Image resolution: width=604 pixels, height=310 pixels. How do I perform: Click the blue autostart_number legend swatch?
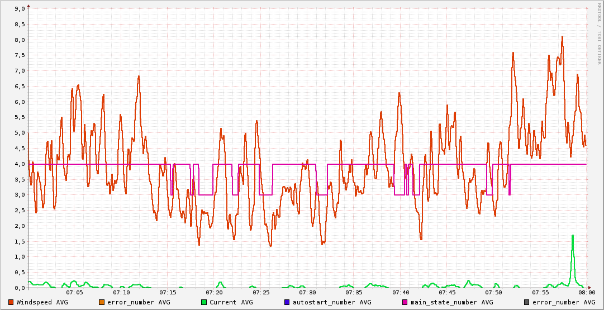[287, 302]
